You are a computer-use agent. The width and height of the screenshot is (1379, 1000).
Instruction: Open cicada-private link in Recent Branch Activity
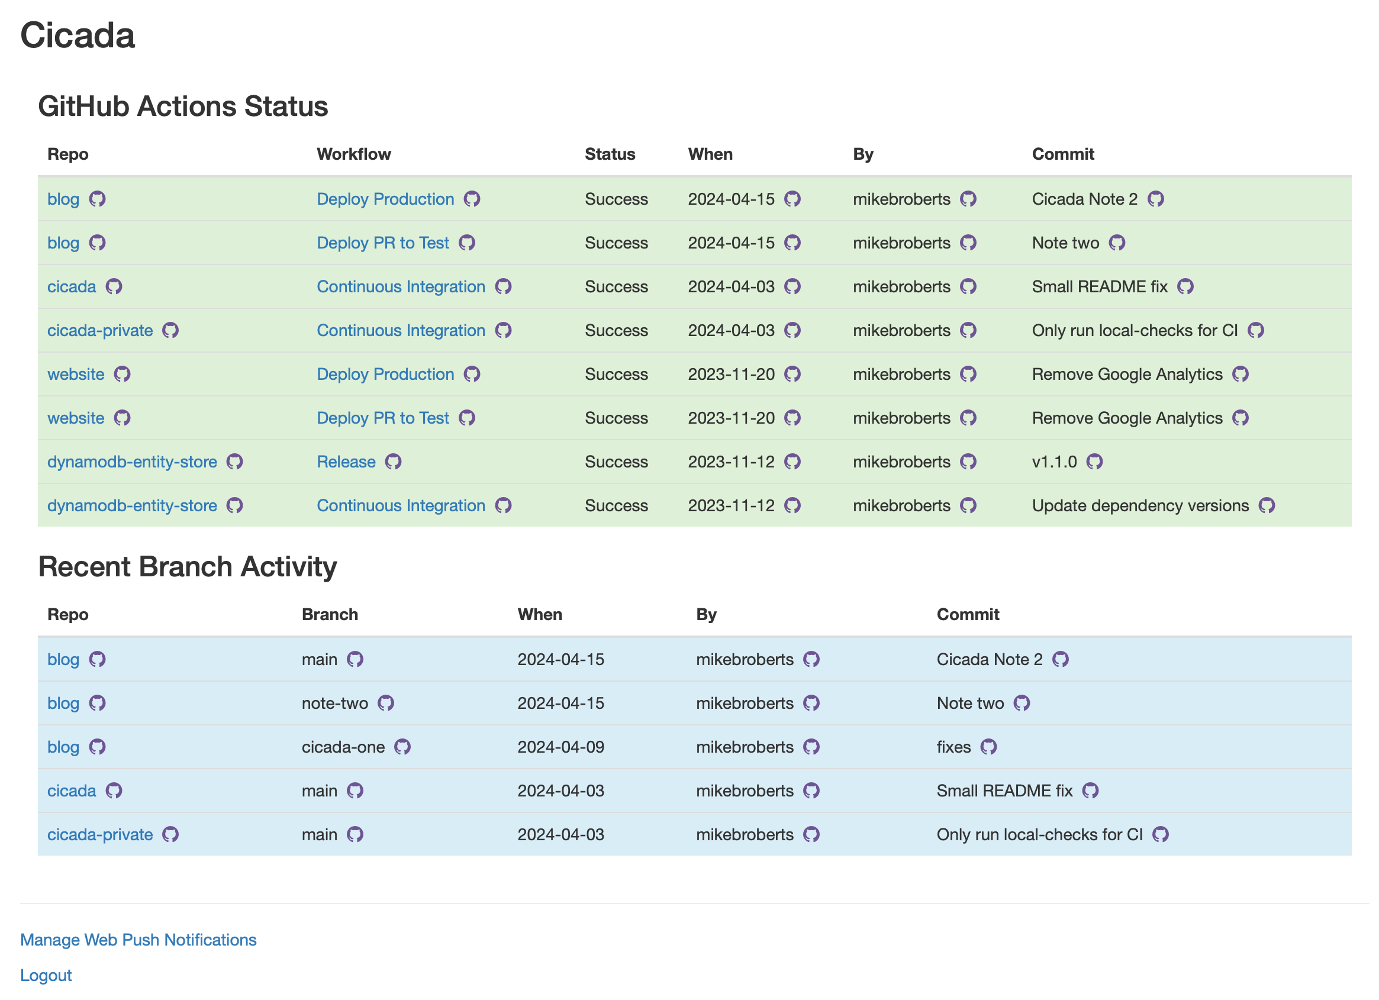pyautogui.click(x=101, y=834)
